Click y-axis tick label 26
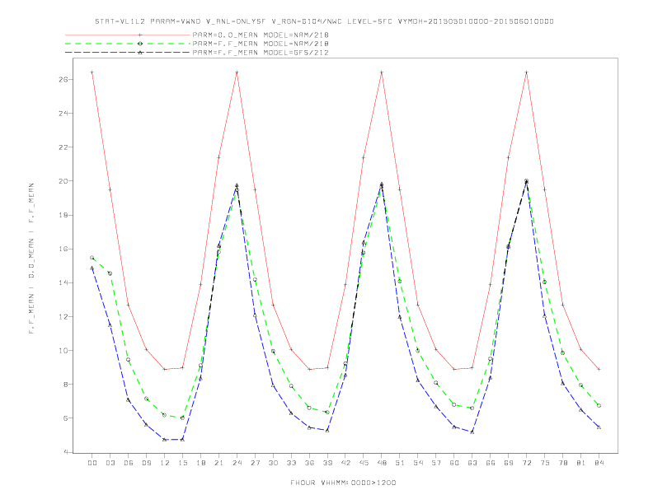 click(63, 79)
